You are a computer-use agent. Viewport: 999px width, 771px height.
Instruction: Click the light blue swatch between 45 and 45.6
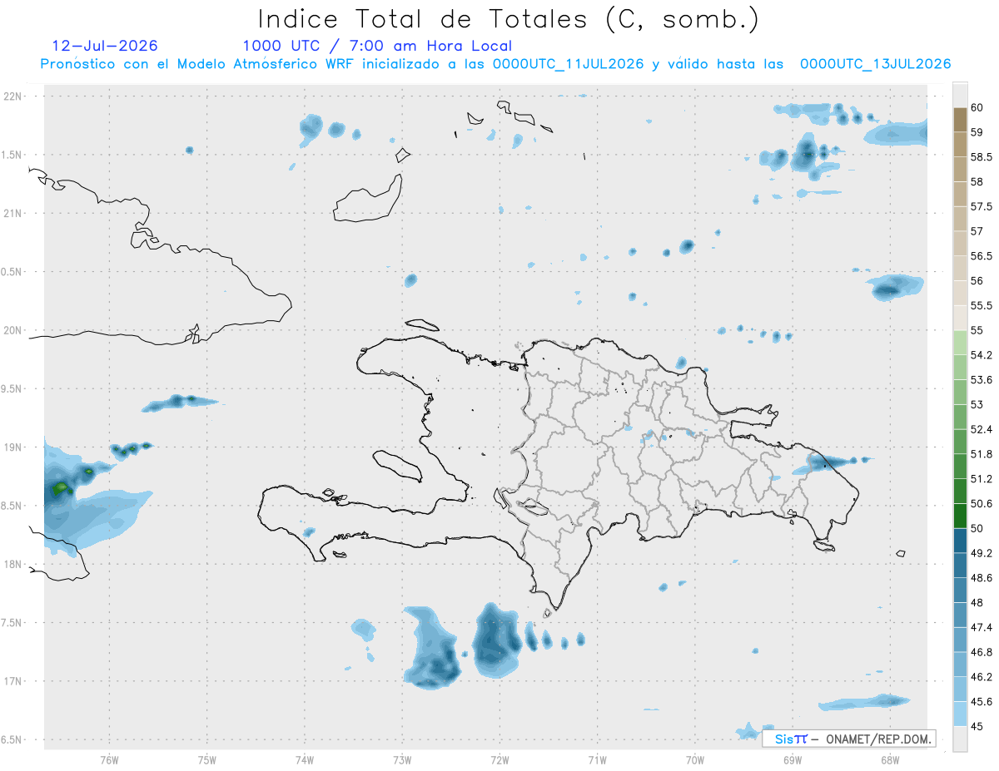click(960, 714)
